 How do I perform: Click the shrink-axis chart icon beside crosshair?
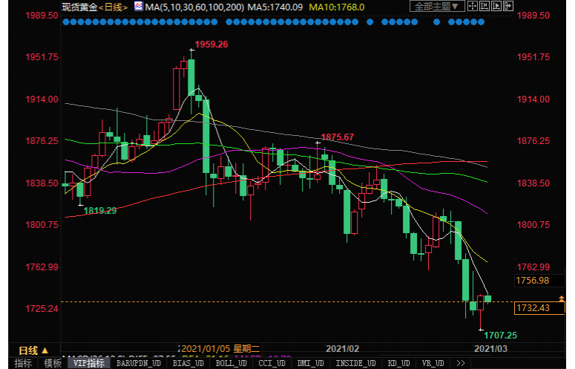[484, 6]
